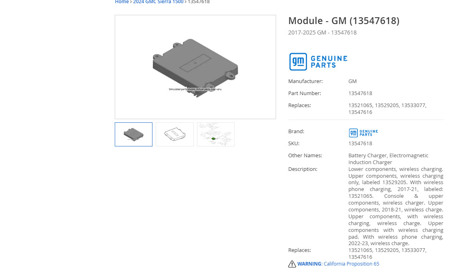Click the Description paragraph text
Image resolution: width=451 pixels, height=274 pixels.
(x=396, y=206)
